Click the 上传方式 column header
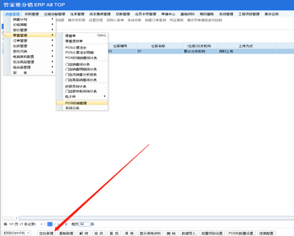The image size is (294, 236). click(245, 46)
